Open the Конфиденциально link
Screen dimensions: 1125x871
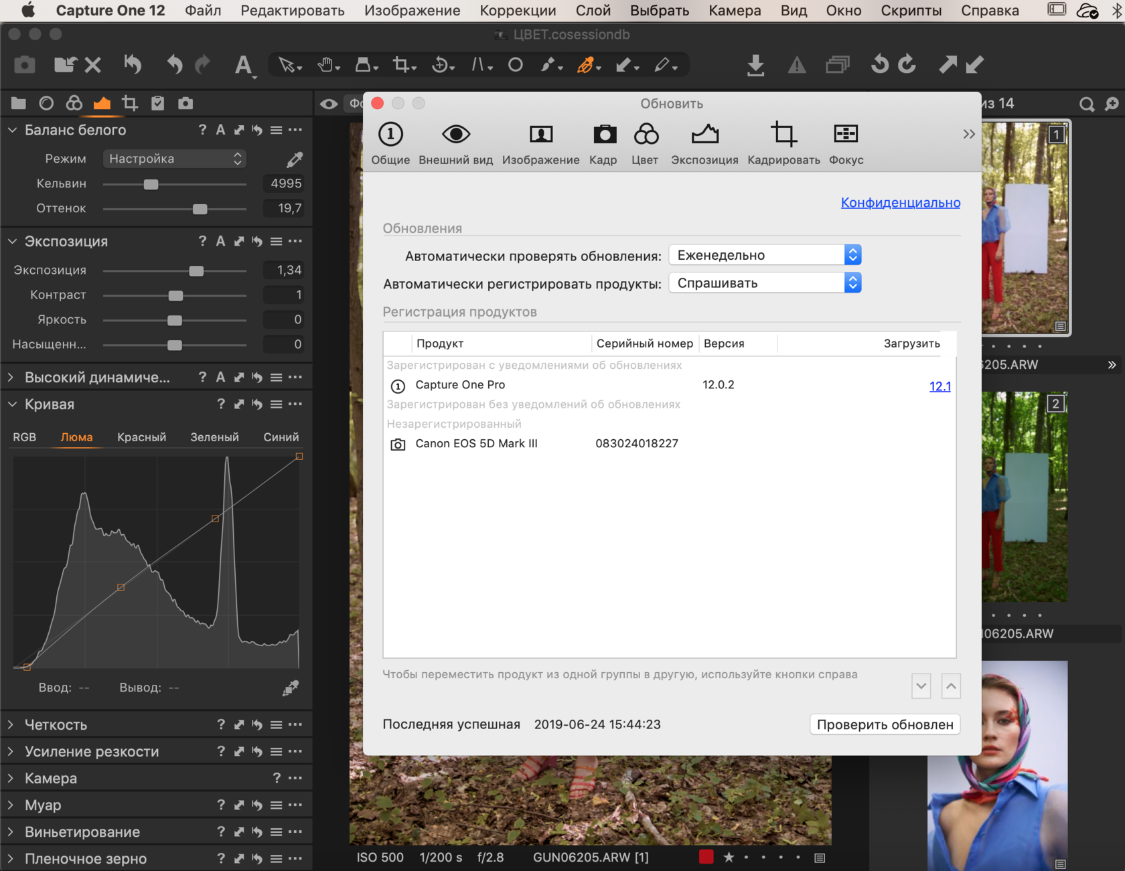click(900, 202)
